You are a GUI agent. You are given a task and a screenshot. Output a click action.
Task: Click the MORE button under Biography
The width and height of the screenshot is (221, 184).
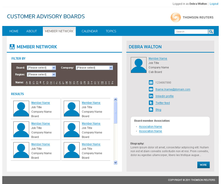point(203,165)
